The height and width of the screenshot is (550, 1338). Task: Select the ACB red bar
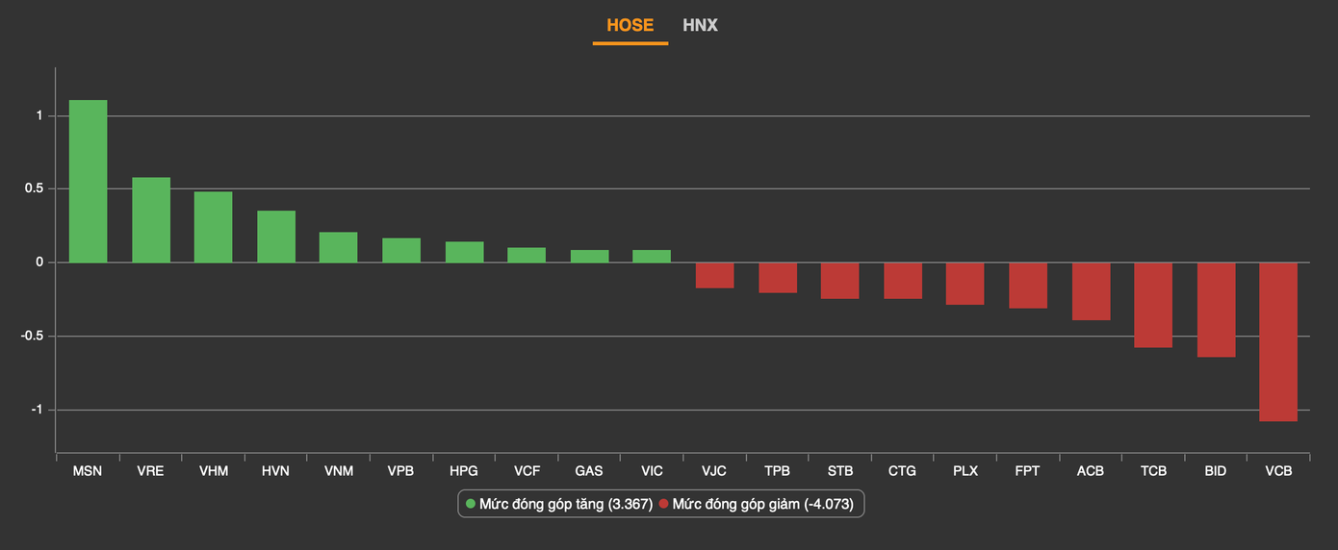[x=1091, y=291]
